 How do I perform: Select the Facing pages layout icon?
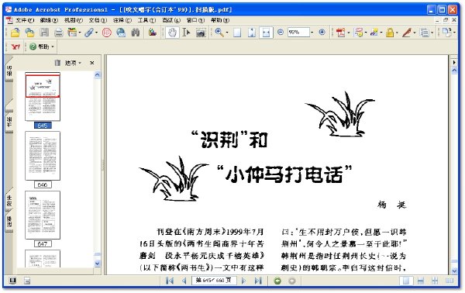tap(449, 281)
